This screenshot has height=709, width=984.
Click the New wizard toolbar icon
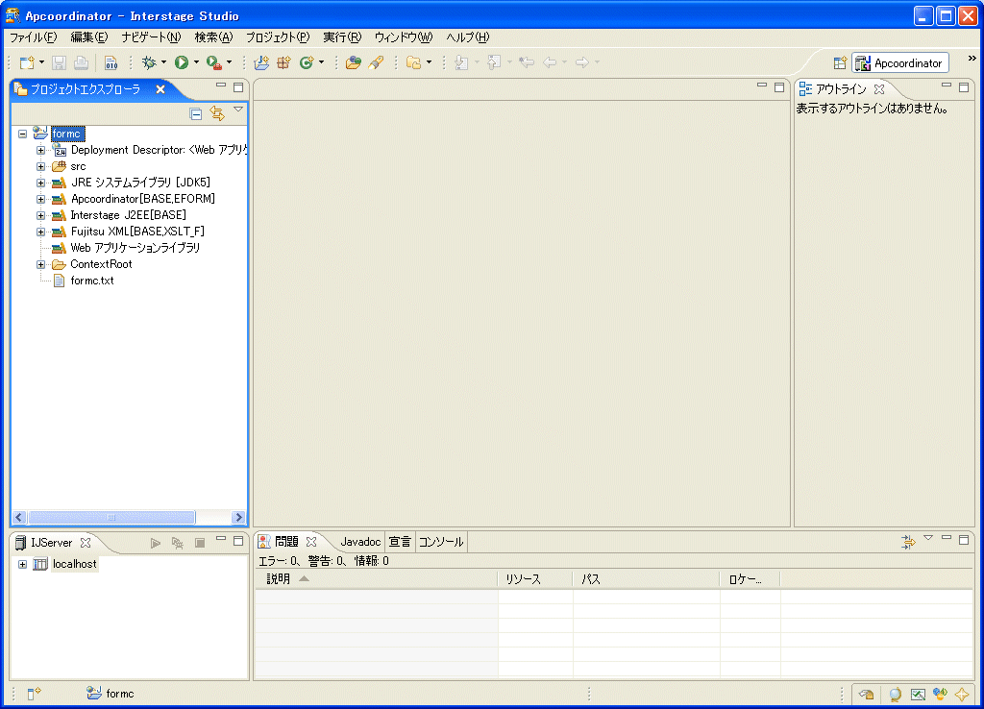[27, 62]
